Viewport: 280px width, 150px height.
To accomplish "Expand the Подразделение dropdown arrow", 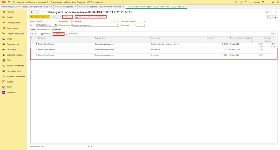I will 114,25.
